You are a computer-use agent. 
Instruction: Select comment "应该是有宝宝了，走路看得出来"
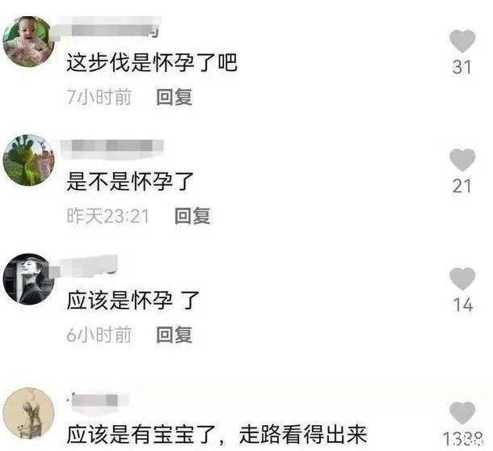(x=217, y=434)
